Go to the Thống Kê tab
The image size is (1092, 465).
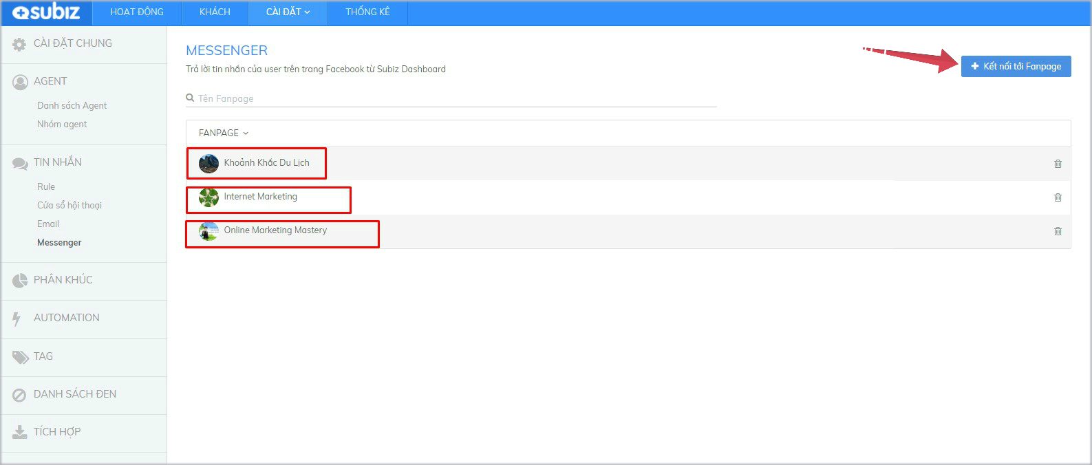(367, 12)
